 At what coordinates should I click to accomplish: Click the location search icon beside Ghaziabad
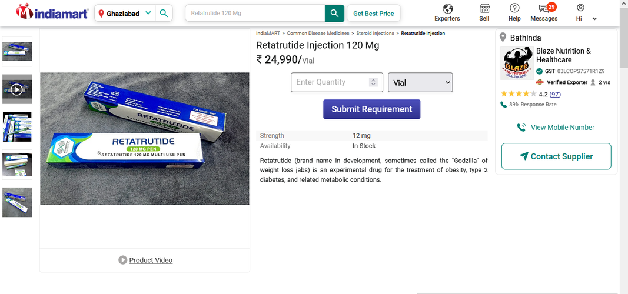[x=164, y=13]
